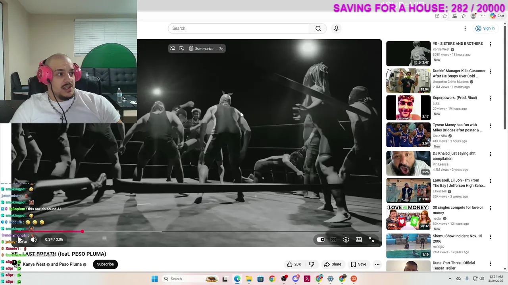The width and height of the screenshot is (508, 285).
Task: Sign in to YouTube
Action: click(485, 28)
